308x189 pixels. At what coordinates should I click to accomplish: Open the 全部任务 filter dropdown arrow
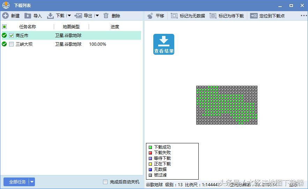(32, 182)
